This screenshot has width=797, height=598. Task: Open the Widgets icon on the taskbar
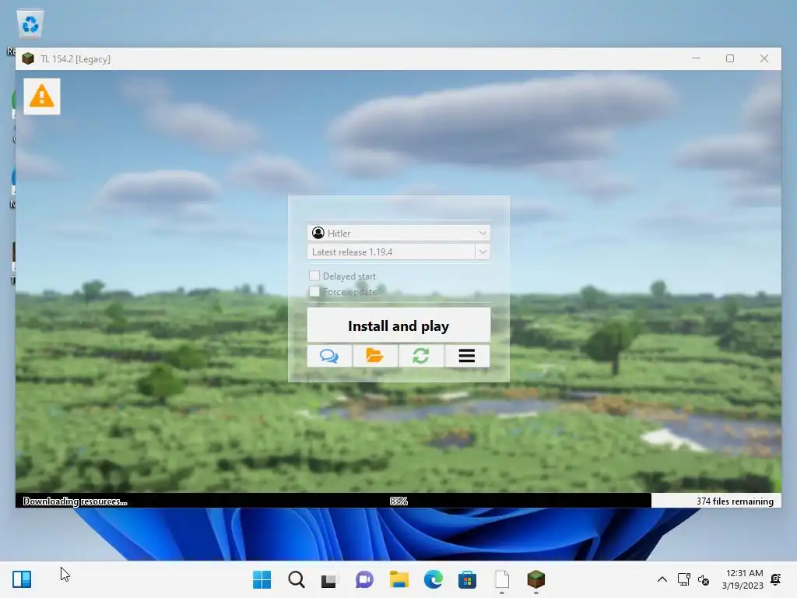[22, 579]
